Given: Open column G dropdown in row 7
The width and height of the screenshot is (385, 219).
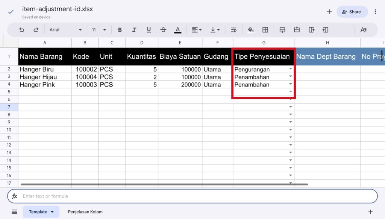Looking at the screenshot, I should click(x=291, y=107).
